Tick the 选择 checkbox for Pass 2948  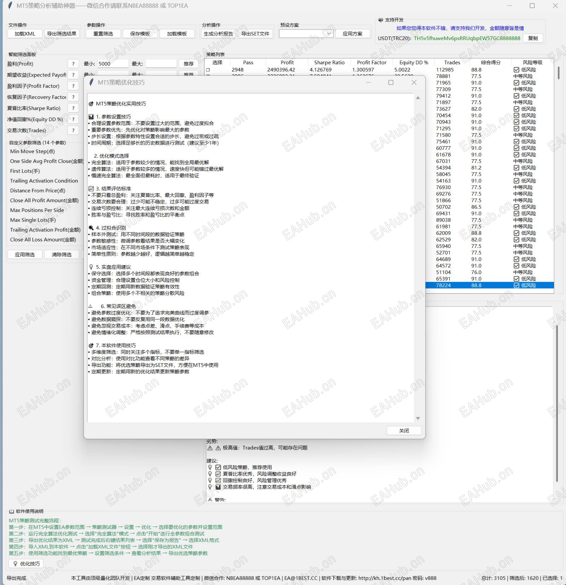click(208, 70)
